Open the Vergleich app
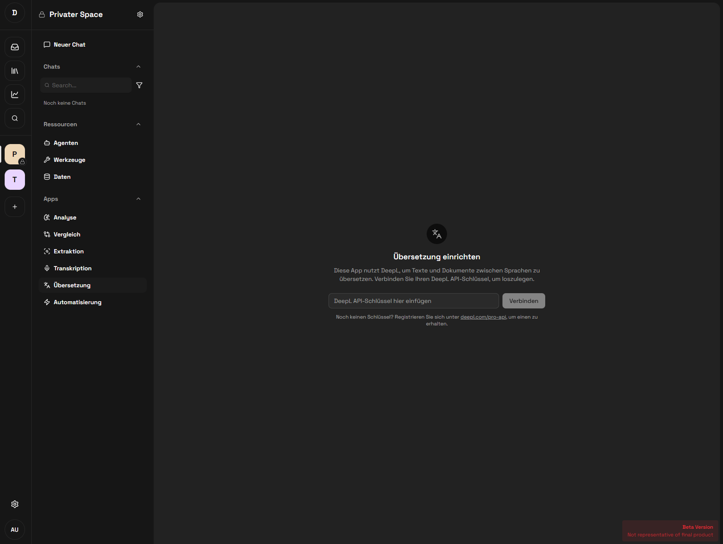This screenshot has width=723, height=544. (93, 234)
